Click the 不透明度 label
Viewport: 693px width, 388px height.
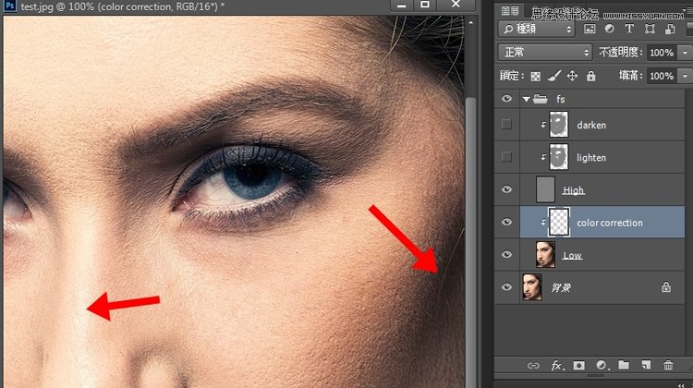tap(621, 53)
